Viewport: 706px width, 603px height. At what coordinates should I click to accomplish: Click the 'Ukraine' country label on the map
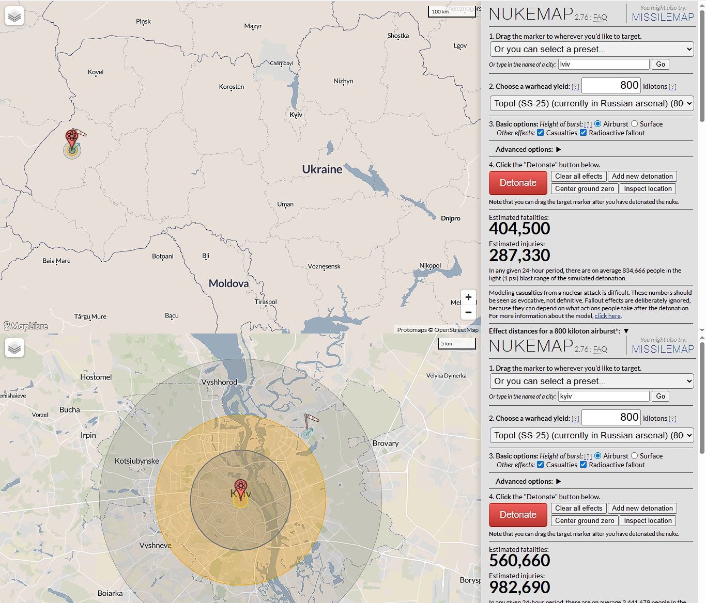pyautogui.click(x=322, y=169)
